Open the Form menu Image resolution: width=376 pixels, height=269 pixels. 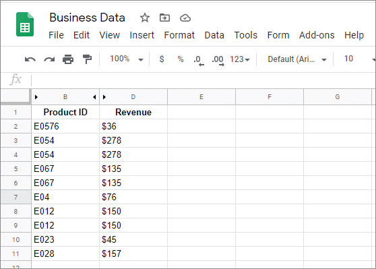coord(278,35)
